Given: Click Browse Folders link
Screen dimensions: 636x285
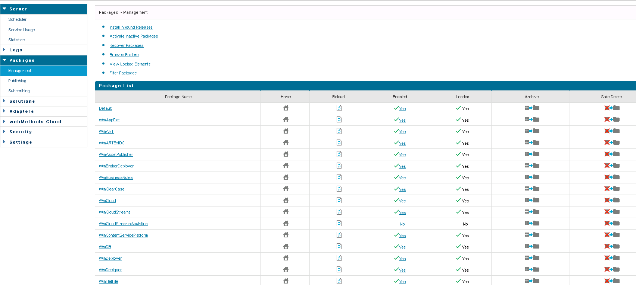Looking at the screenshot, I should tap(124, 55).
